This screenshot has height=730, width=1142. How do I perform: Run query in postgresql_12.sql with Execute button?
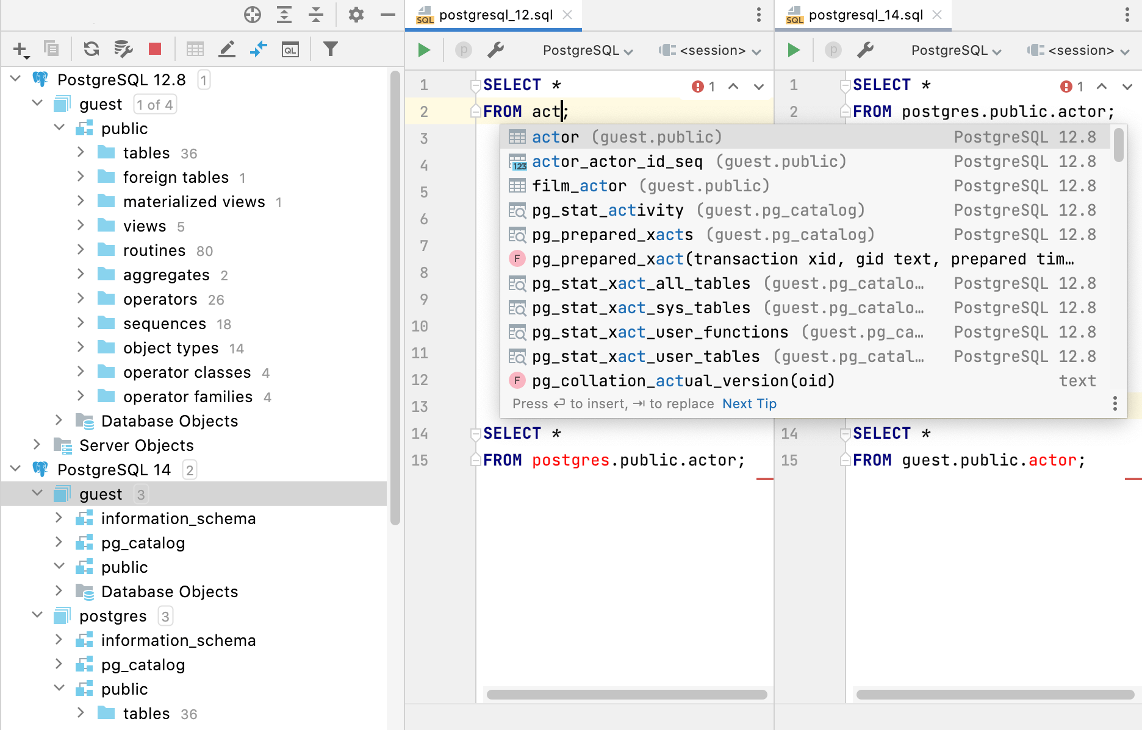[424, 50]
